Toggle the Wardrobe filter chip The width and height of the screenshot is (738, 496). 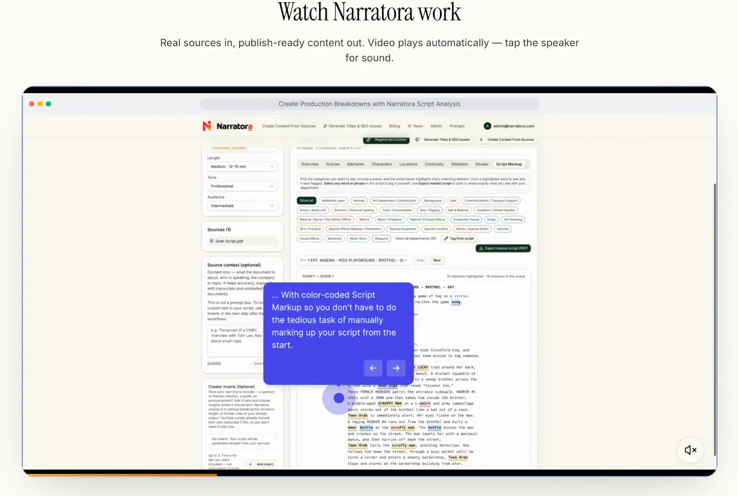click(x=334, y=238)
